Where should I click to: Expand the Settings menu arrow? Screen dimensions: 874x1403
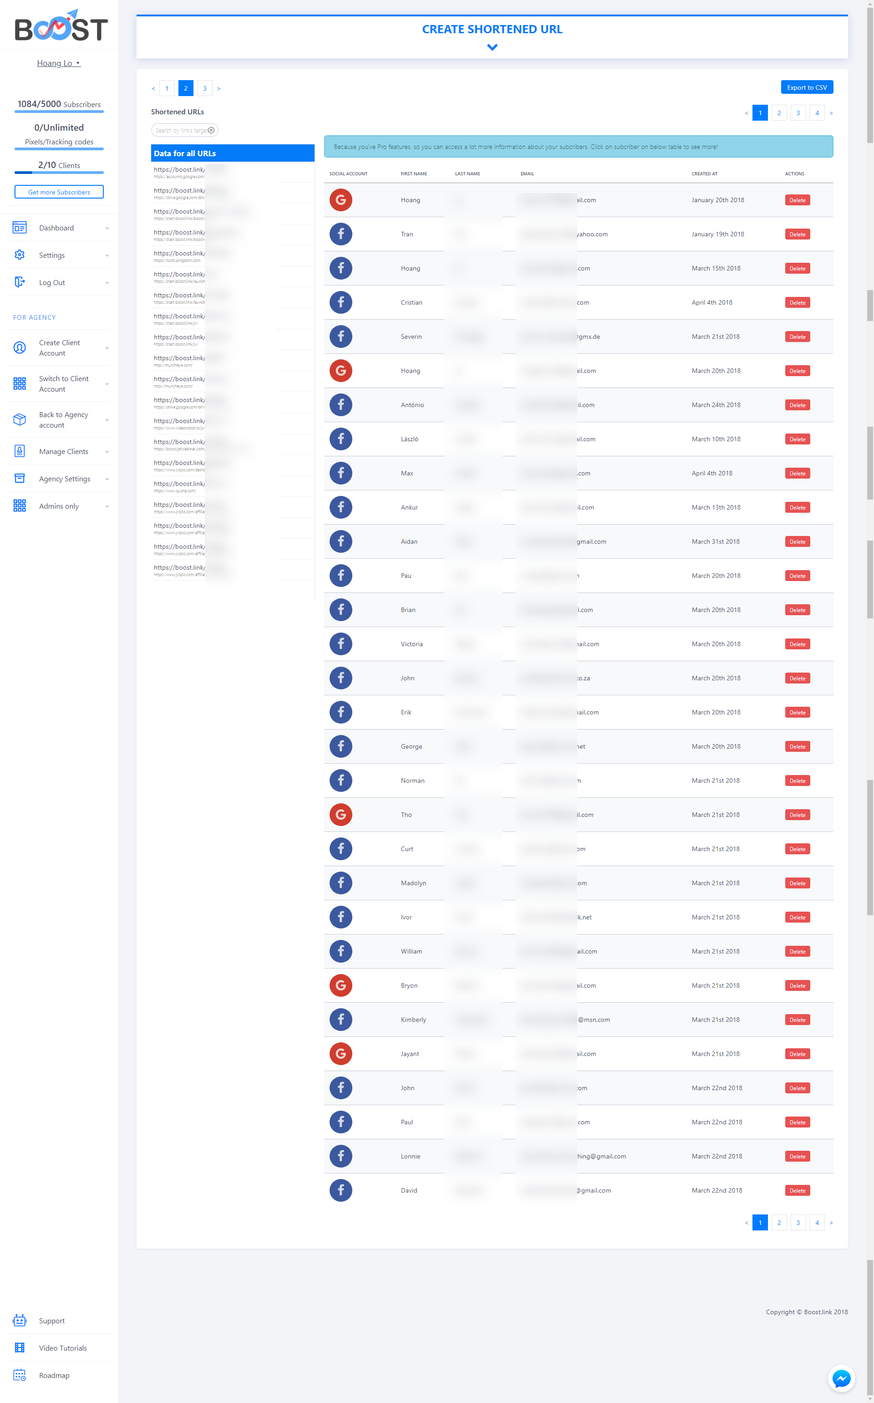point(107,255)
